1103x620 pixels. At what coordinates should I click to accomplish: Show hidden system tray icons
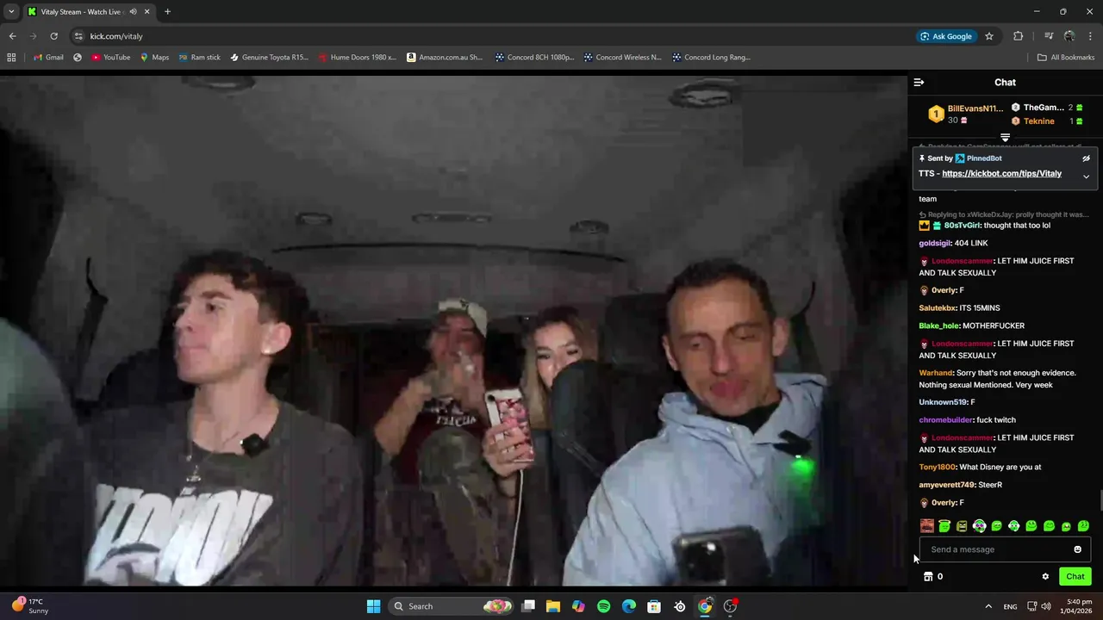(x=988, y=606)
